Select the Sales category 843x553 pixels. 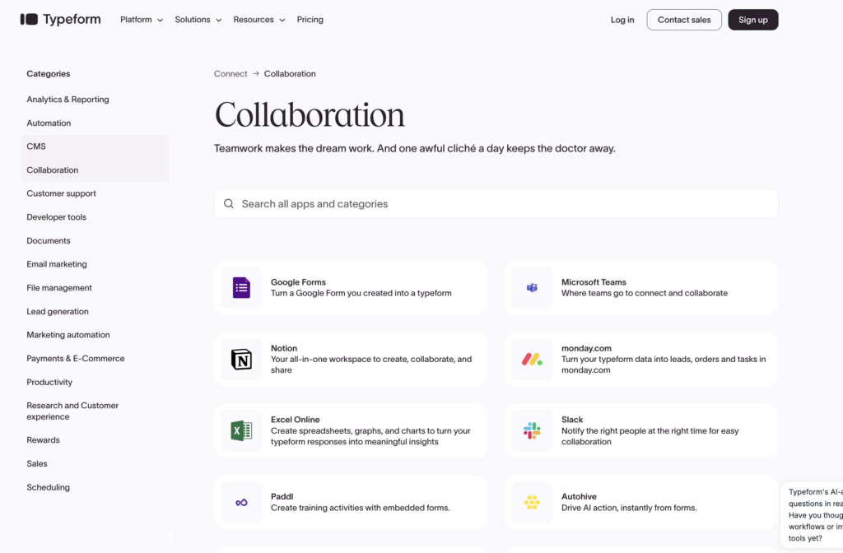[x=36, y=463]
